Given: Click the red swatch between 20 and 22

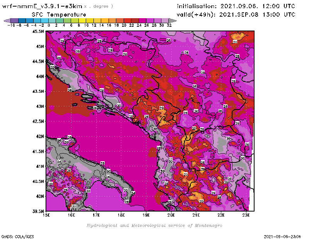Looking at the screenshot, I should (127, 20).
